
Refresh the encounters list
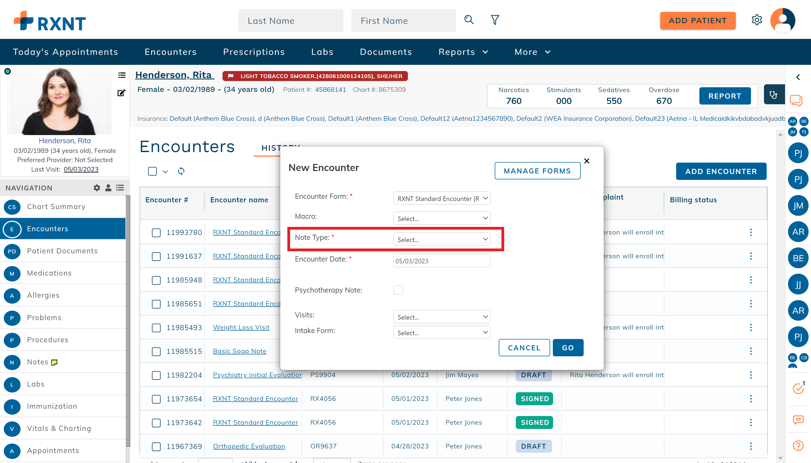[181, 171]
